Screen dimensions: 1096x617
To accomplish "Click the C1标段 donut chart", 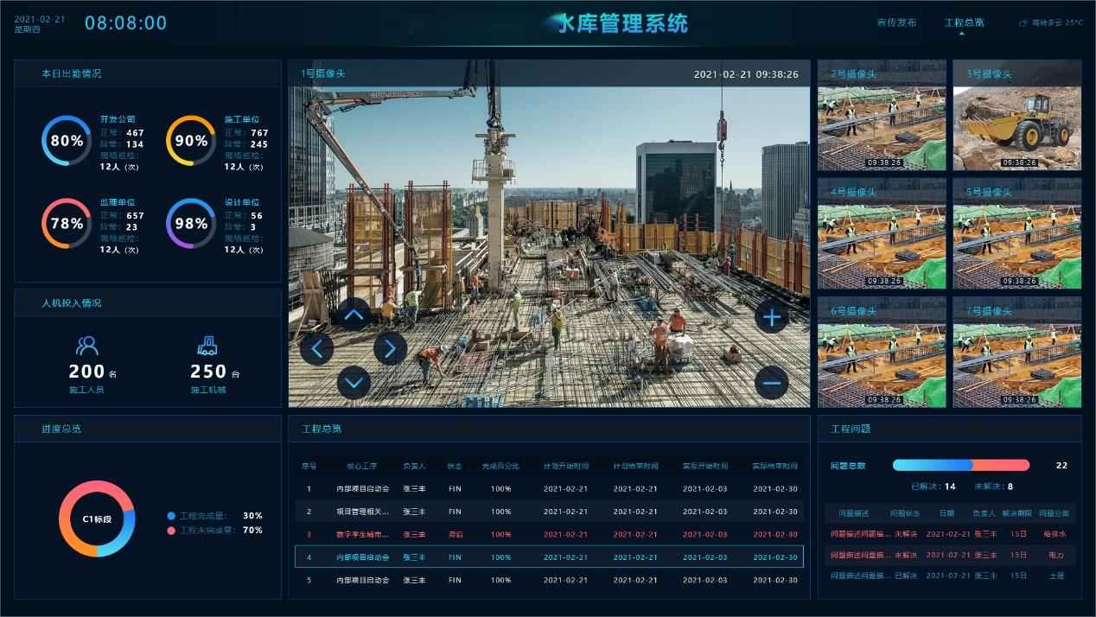I will [97, 519].
